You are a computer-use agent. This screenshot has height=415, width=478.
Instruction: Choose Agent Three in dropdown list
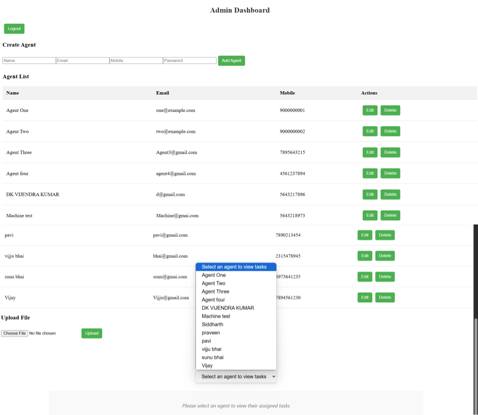click(x=236, y=292)
